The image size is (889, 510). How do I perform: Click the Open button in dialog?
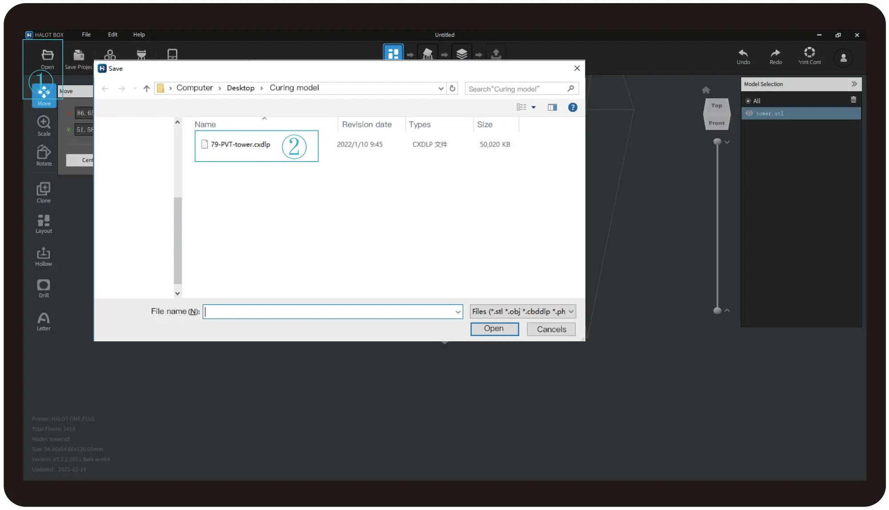494,329
